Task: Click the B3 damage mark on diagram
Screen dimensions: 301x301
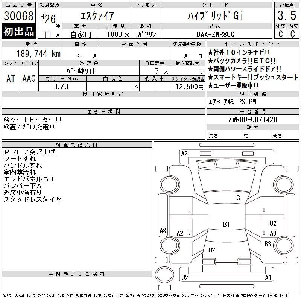Action: 268,243
